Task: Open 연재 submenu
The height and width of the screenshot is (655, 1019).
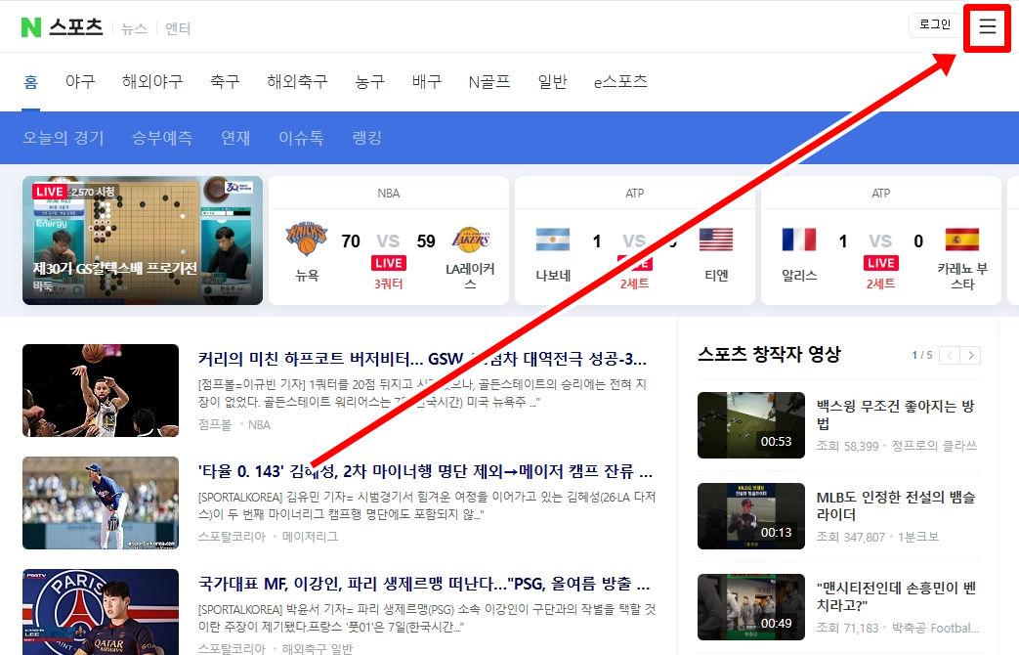Action: point(235,138)
